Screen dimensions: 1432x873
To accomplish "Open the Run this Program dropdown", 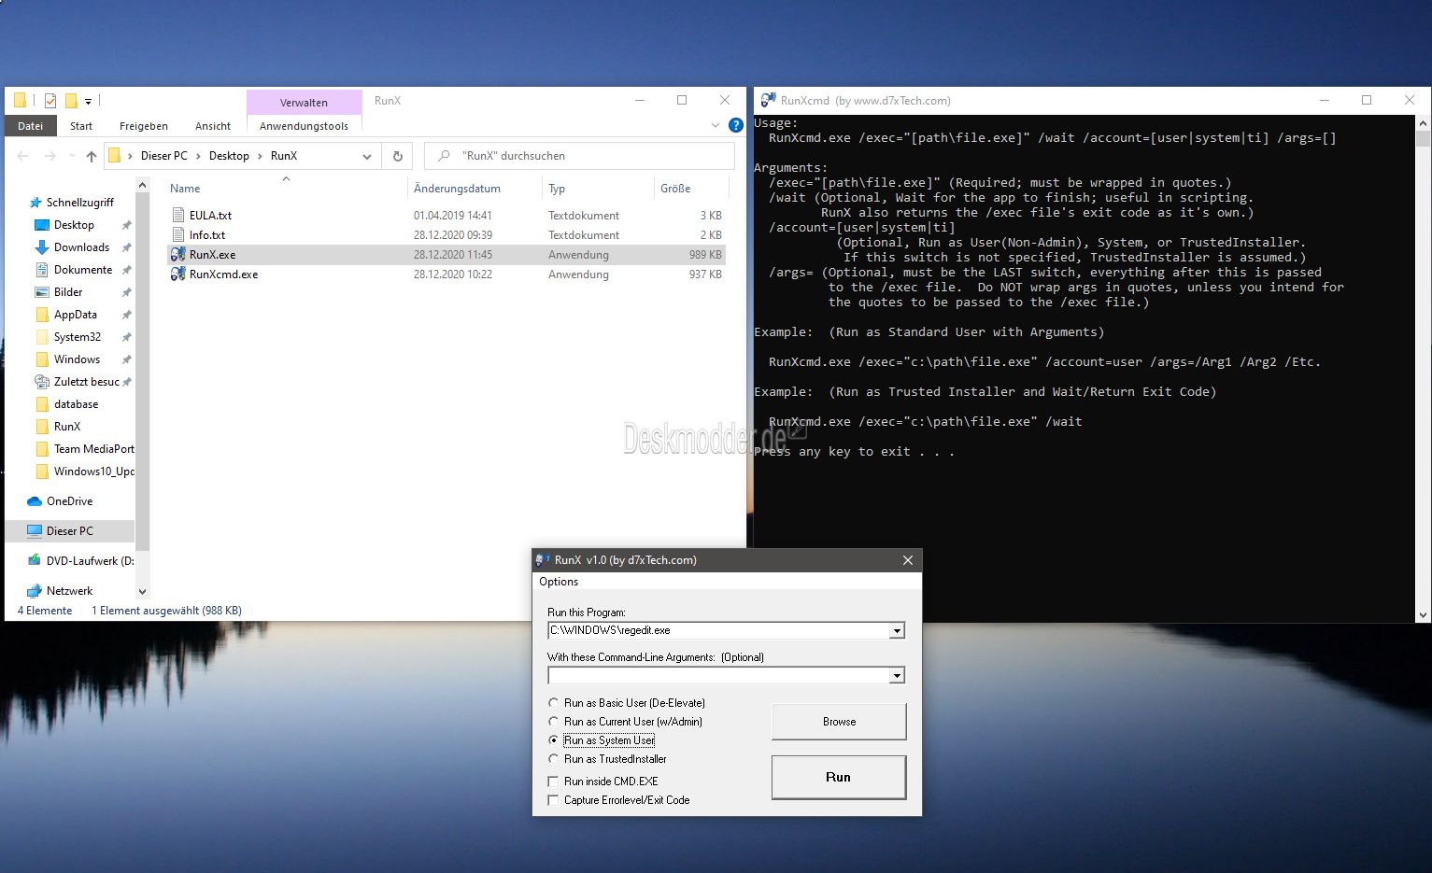I will pyautogui.click(x=897, y=631).
